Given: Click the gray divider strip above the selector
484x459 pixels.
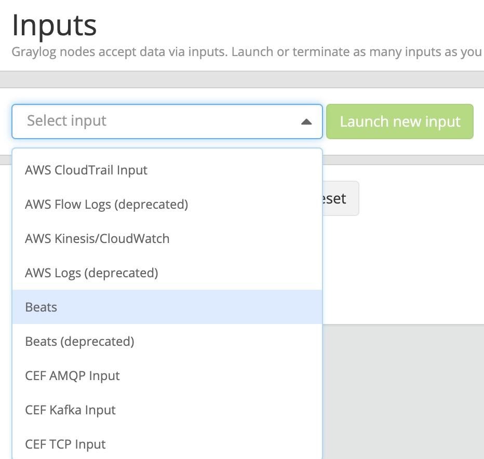Looking at the screenshot, I should pyautogui.click(x=242, y=79).
